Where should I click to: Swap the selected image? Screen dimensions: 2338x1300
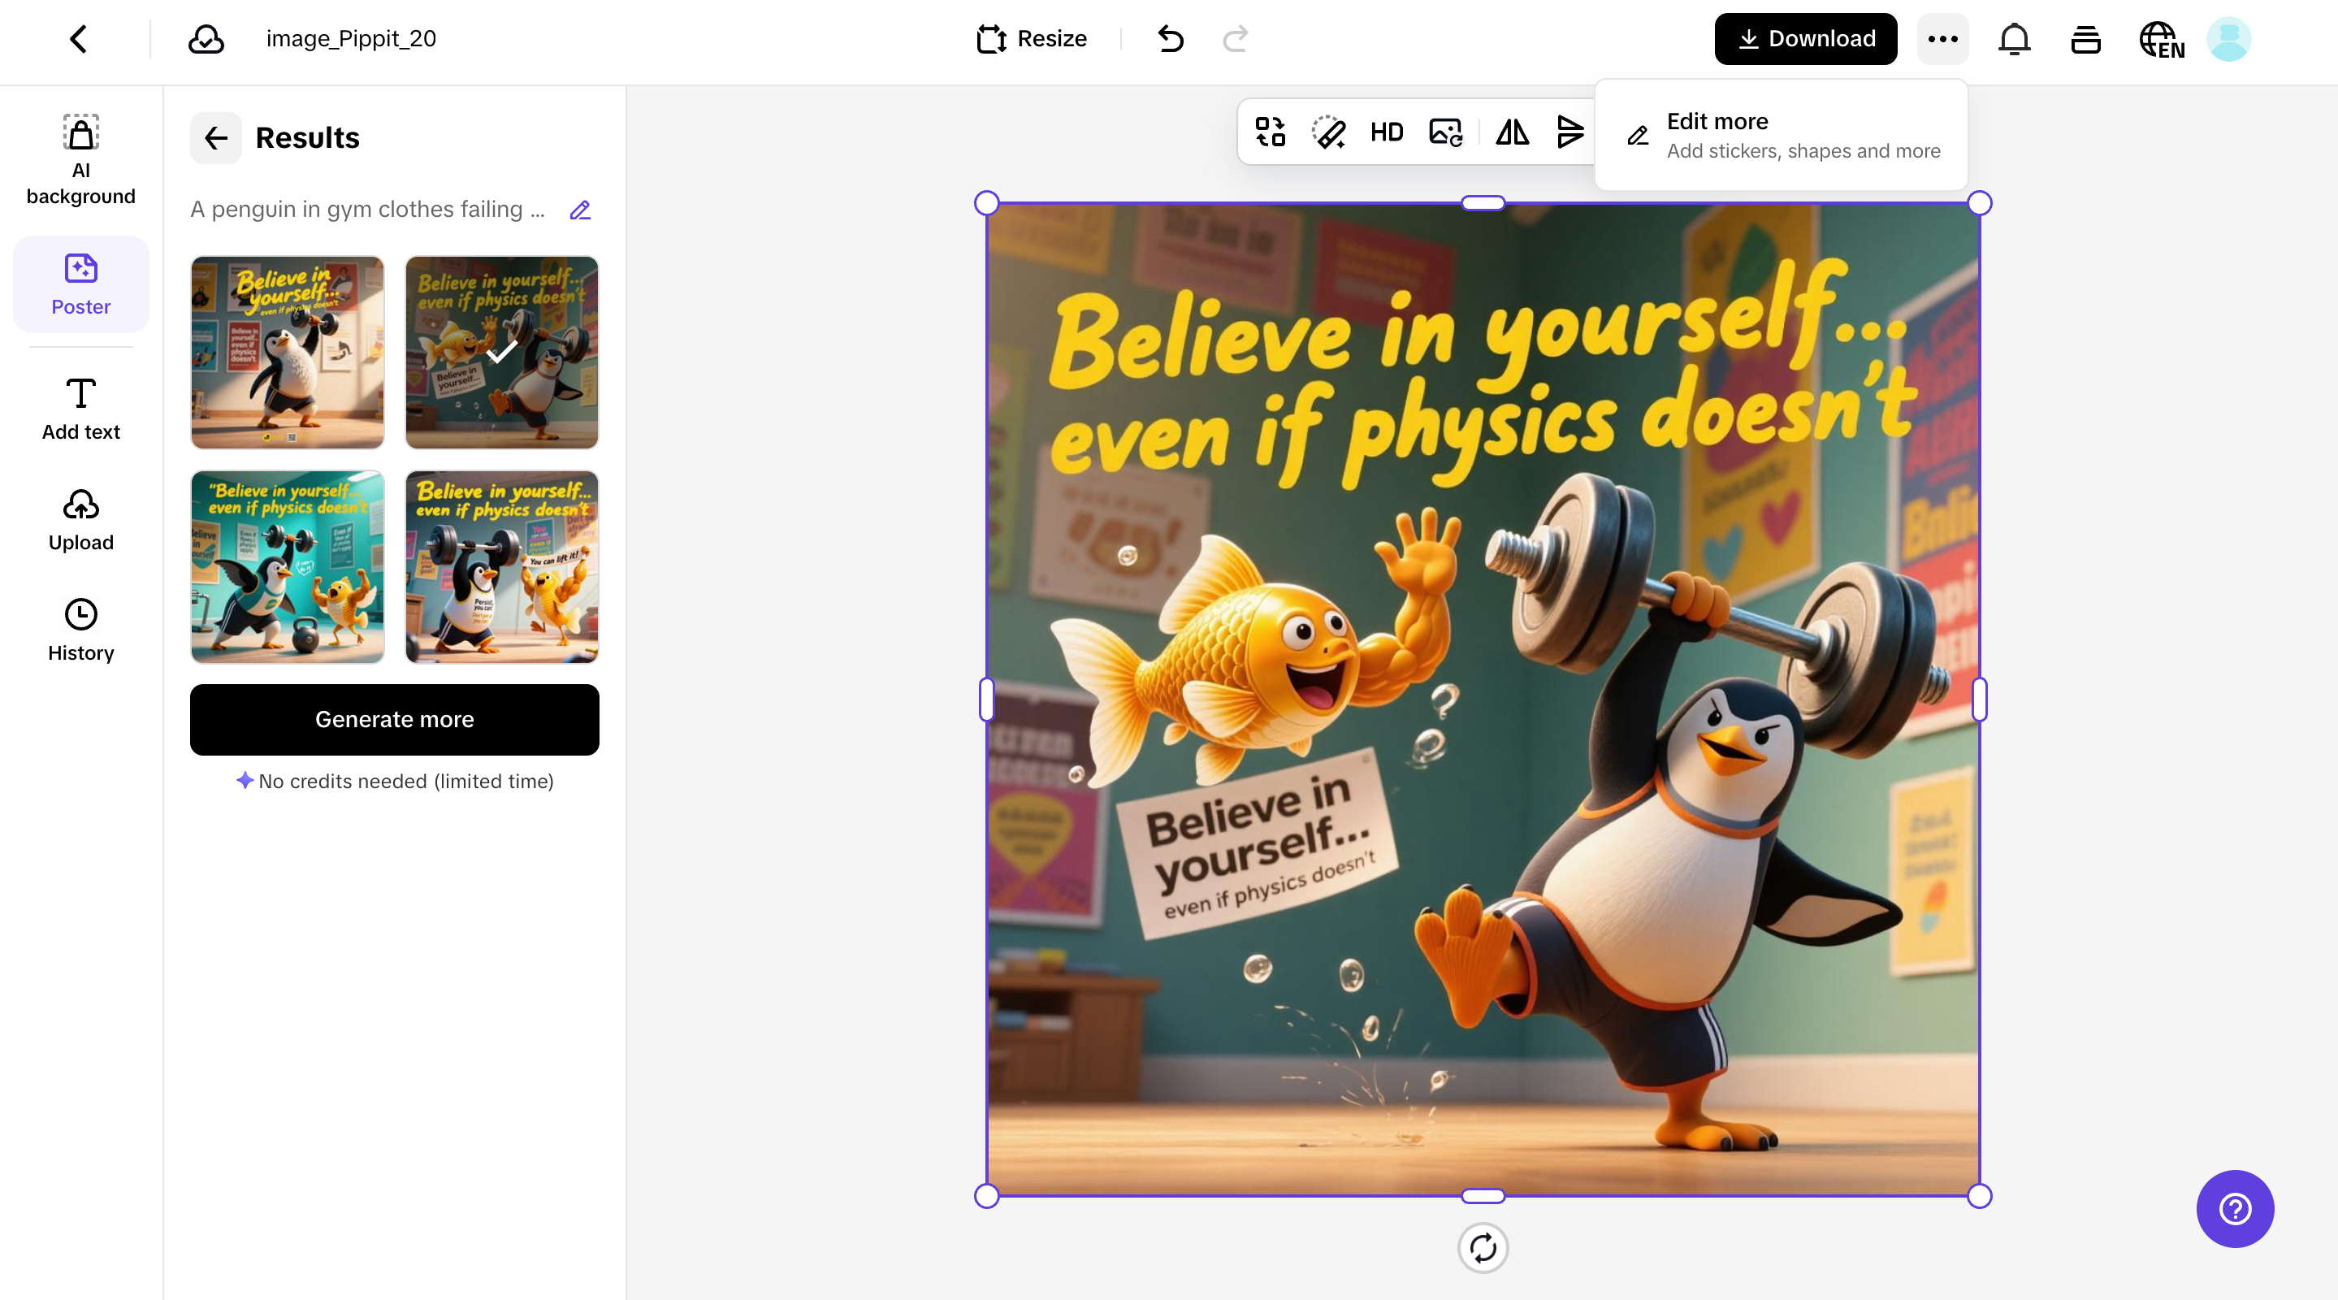tap(1268, 132)
